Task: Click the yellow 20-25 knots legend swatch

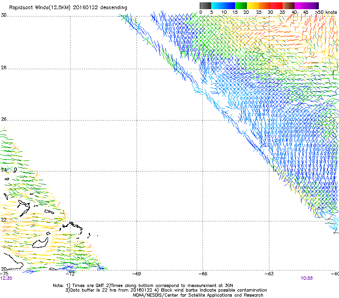Action: [253, 6]
